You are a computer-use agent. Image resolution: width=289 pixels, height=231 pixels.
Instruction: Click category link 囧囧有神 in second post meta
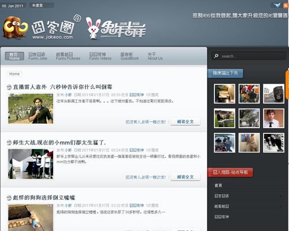(x=136, y=150)
